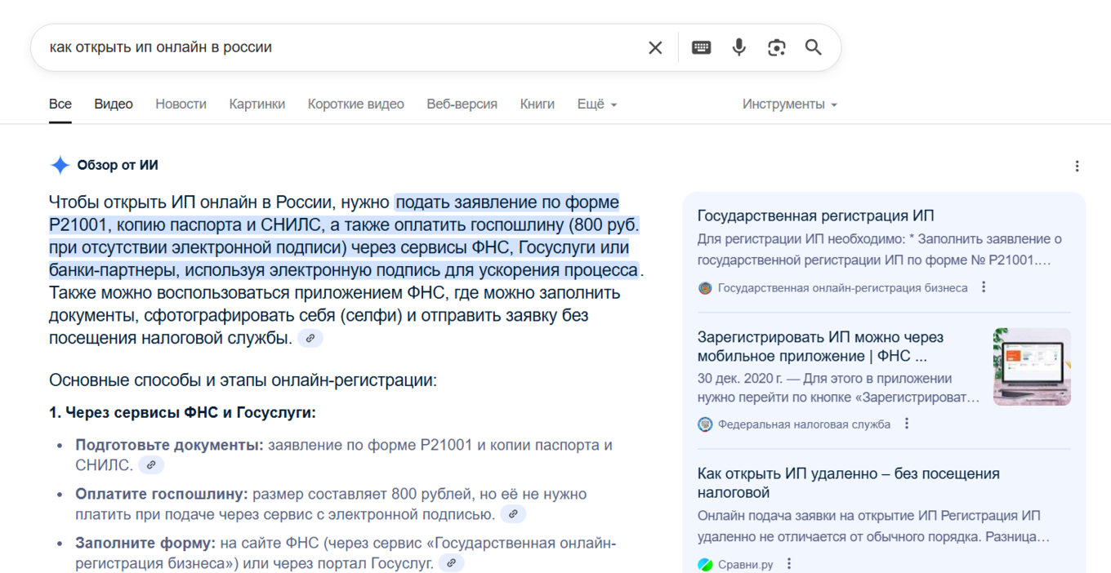This screenshot has width=1111, height=573.
Task: Switch to the 'Короткие видео' tab
Action: point(356,104)
